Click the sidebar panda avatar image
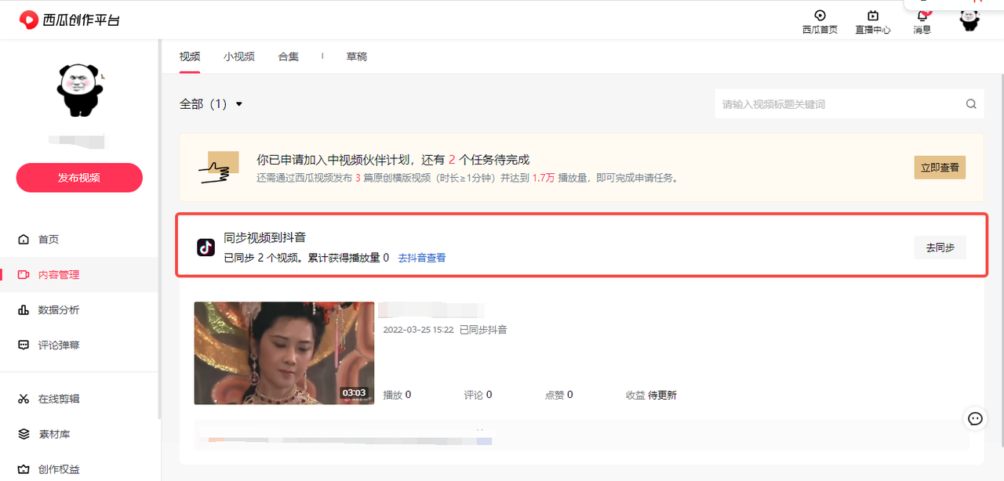 pyautogui.click(x=80, y=90)
